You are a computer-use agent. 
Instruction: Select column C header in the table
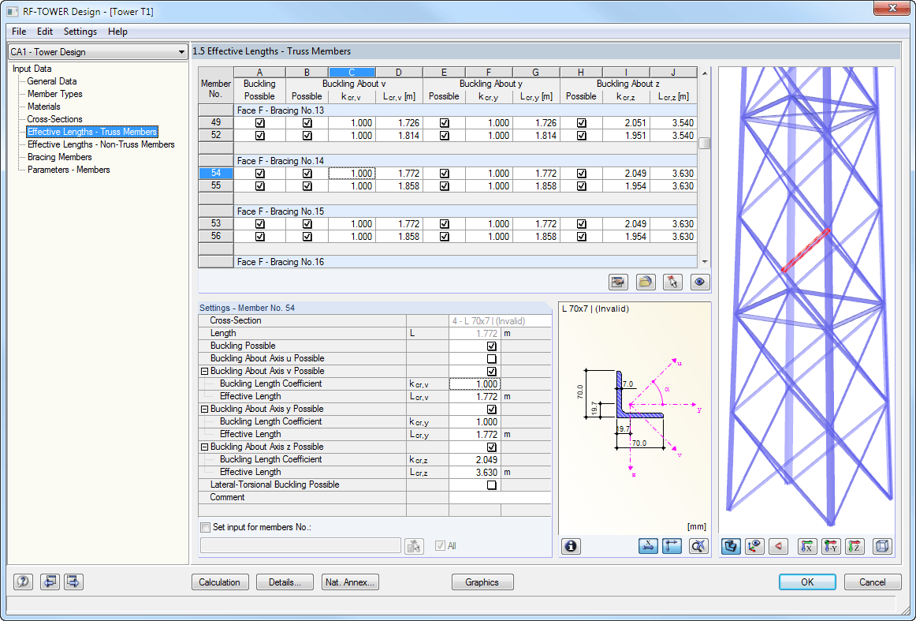tap(352, 73)
